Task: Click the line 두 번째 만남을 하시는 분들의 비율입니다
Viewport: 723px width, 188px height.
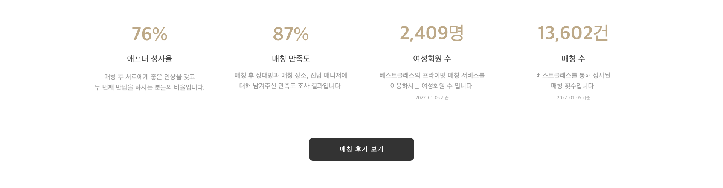Action: pyautogui.click(x=149, y=87)
